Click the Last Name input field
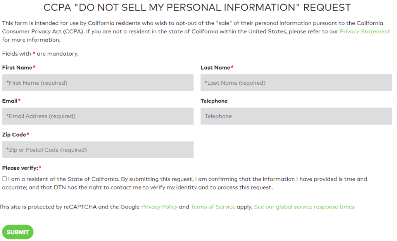The height and width of the screenshot is (241, 397). point(296,82)
